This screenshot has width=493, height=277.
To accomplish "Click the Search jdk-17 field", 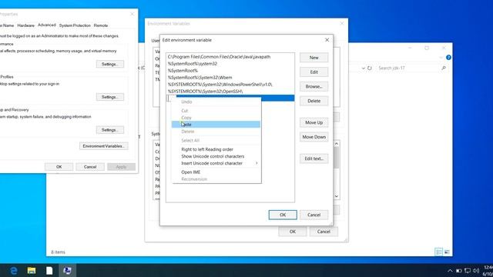I will pos(408,68).
